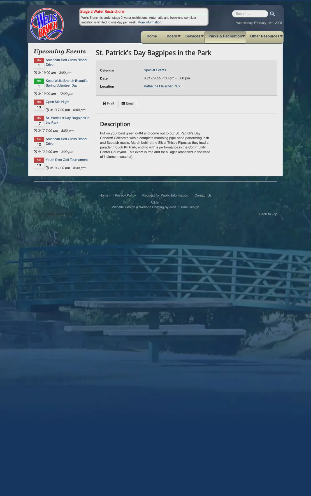This screenshot has width=311, height=496.
Task: Go to the Home menu item
Action: (x=152, y=36)
